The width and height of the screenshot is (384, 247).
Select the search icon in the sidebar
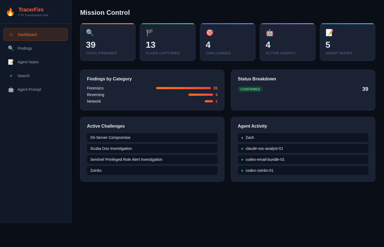[x=11, y=76]
